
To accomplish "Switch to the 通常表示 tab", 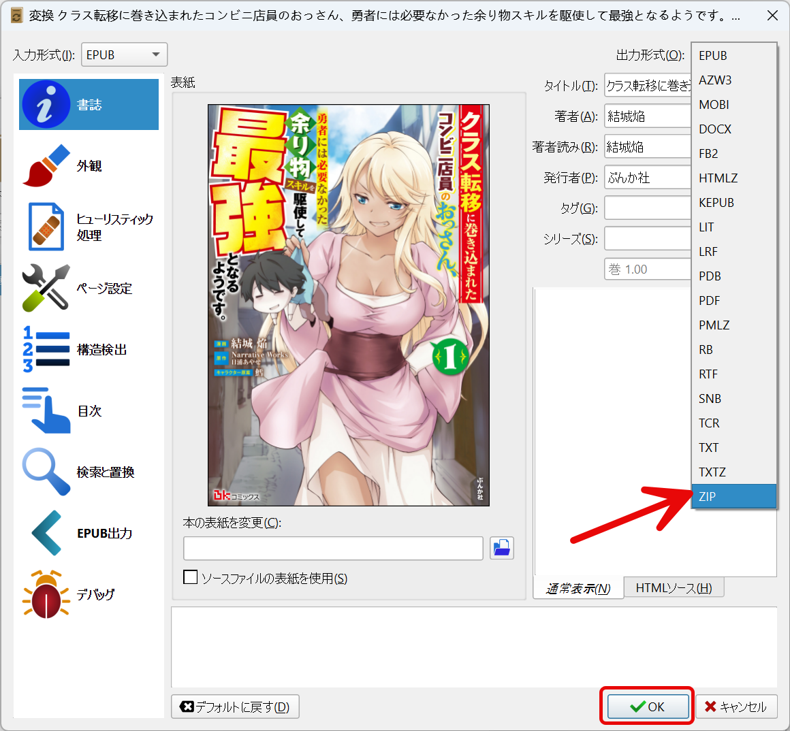I will tap(578, 587).
